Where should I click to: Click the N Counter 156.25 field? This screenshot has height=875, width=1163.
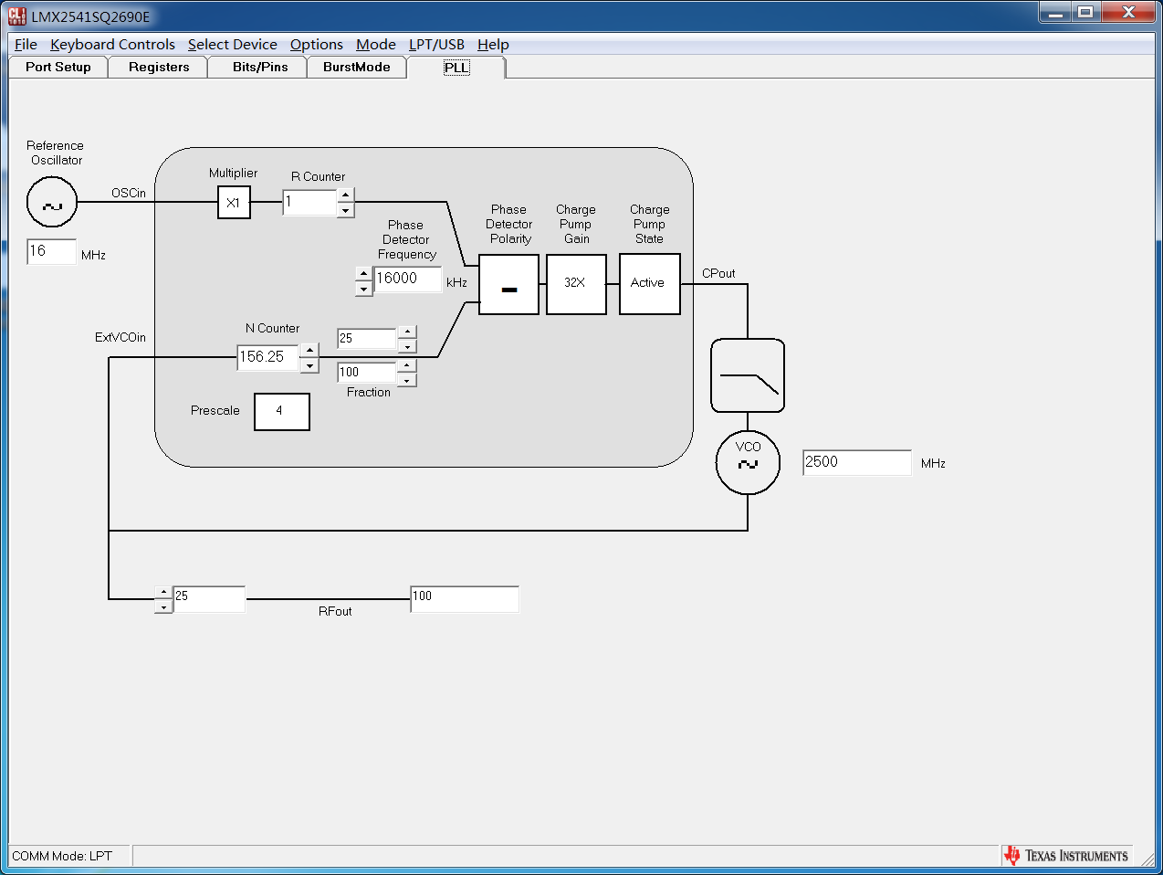pyautogui.click(x=268, y=357)
